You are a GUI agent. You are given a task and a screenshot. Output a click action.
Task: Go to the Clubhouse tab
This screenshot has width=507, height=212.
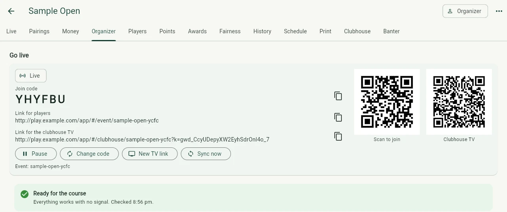tap(357, 31)
